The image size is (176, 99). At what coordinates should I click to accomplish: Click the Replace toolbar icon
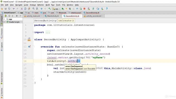[37, 9]
